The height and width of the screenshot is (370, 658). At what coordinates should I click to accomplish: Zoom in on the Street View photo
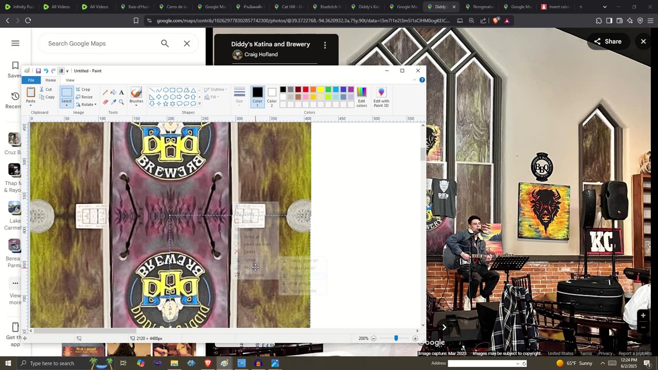point(643,316)
